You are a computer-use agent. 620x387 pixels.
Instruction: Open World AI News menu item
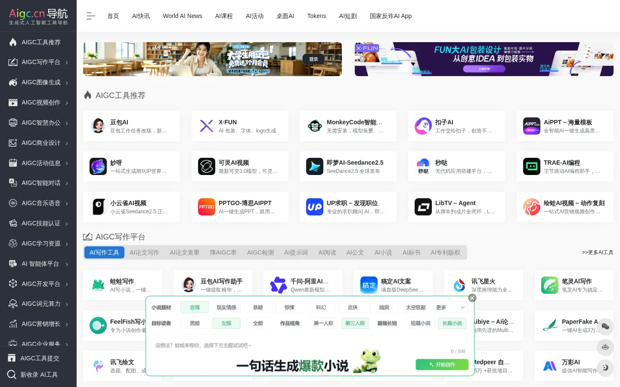click(183, 16)
